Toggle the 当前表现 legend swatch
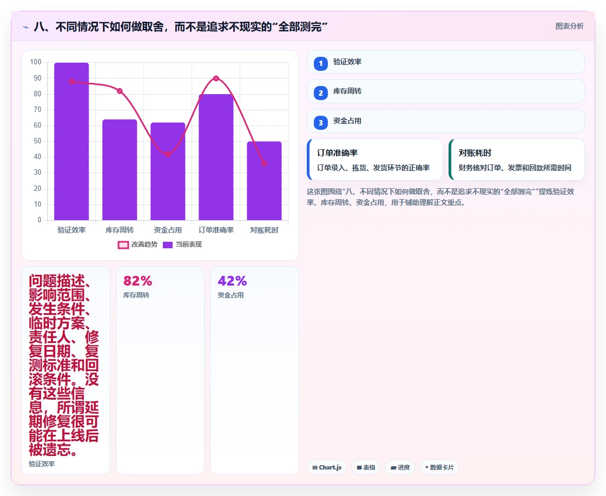Viewport: 606px width, 496px height. tap(168, 244)
